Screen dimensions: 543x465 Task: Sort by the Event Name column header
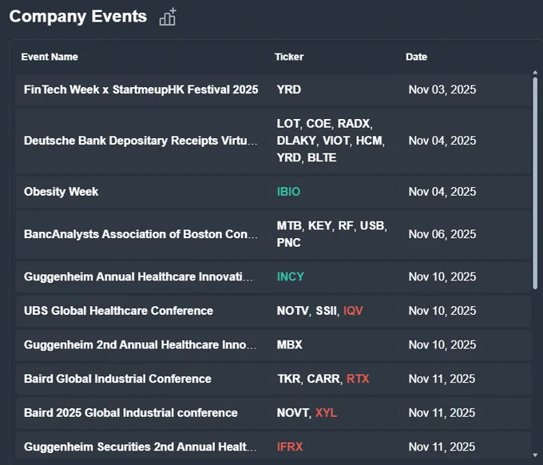pyautogui.click(x=50, y=57)
